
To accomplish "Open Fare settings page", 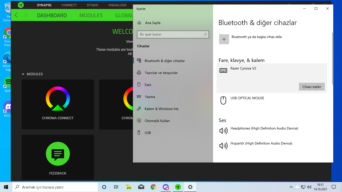I will (173, 85).
